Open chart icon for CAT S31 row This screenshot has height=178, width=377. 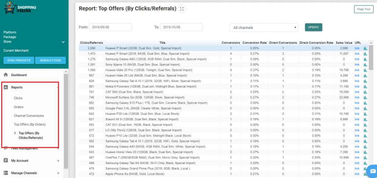pos(366,125)
